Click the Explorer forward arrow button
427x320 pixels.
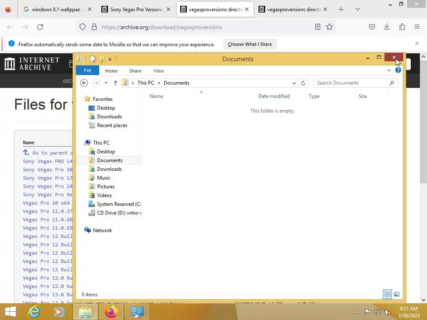[96, 83]
